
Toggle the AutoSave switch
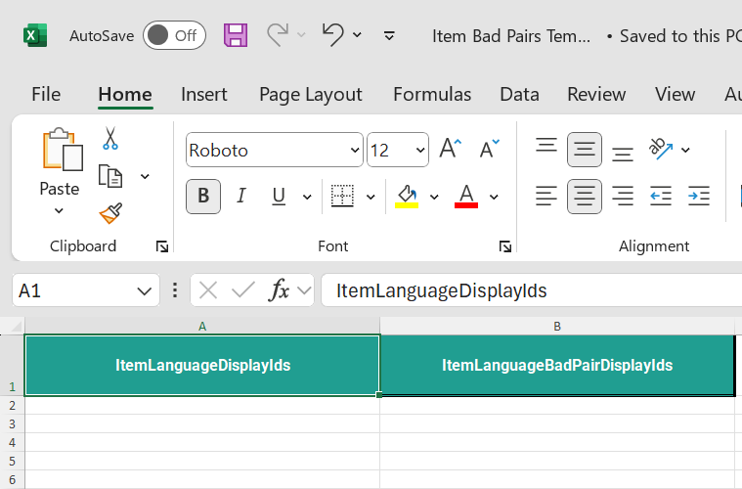173,35
